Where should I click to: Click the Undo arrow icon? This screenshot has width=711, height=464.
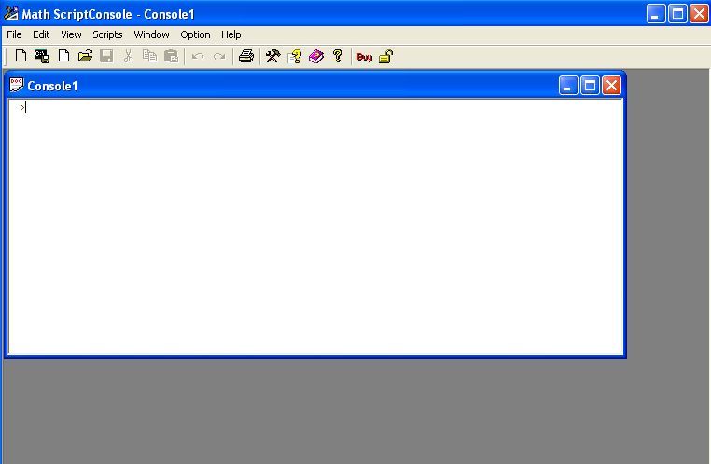tap(198, 57)
